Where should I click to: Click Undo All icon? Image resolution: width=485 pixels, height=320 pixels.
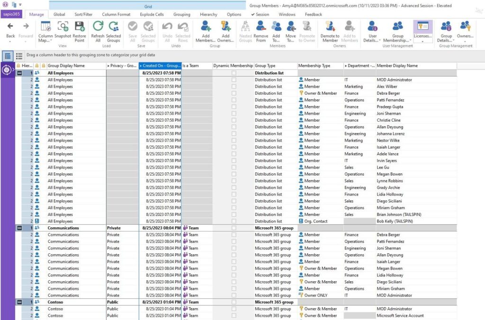(x=167, y=27)
